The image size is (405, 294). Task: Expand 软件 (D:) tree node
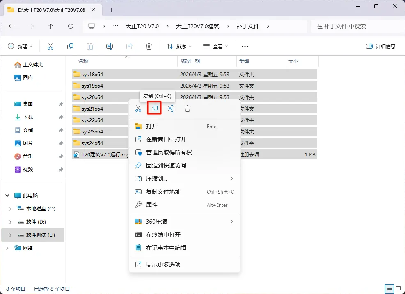10,222
